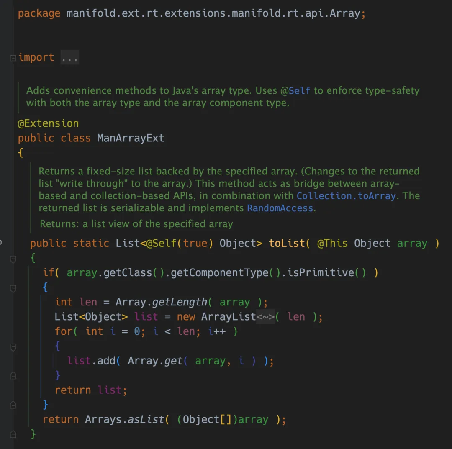
Task: Collapse the if block at its opening brace
Action: coord(13,288)
